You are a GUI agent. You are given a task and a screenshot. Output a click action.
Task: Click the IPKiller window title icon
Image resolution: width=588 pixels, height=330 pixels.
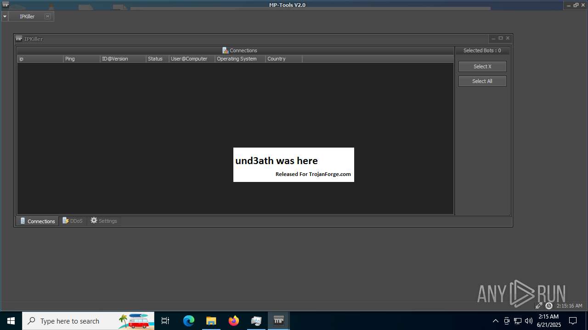pyautogui.click(x=19, y=38)
